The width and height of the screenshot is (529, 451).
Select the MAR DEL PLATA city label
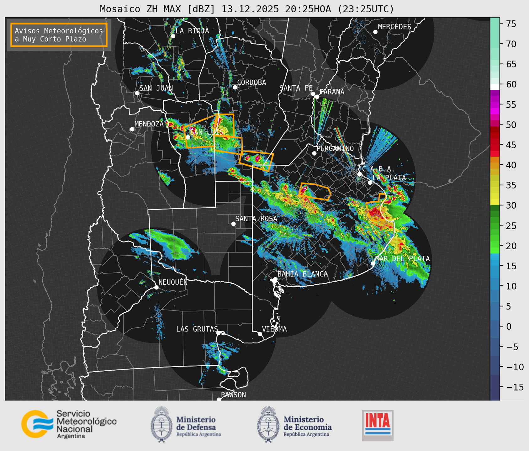tap(402, 258)
